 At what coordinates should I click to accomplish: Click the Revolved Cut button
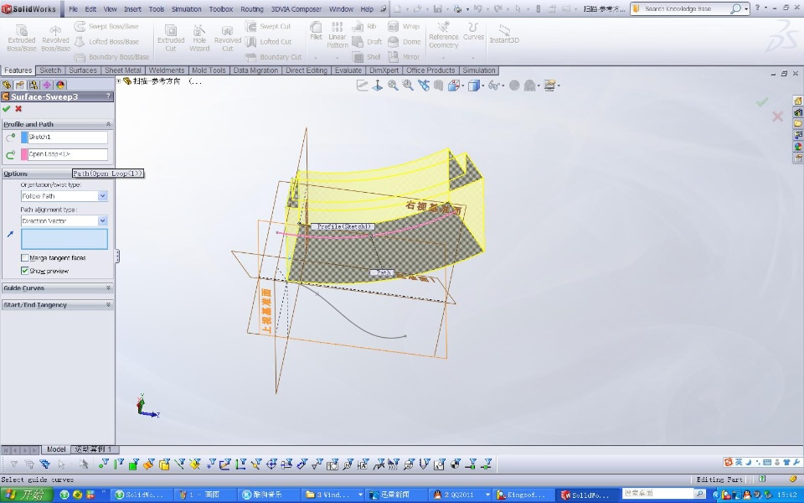click(x=228, y=38)
